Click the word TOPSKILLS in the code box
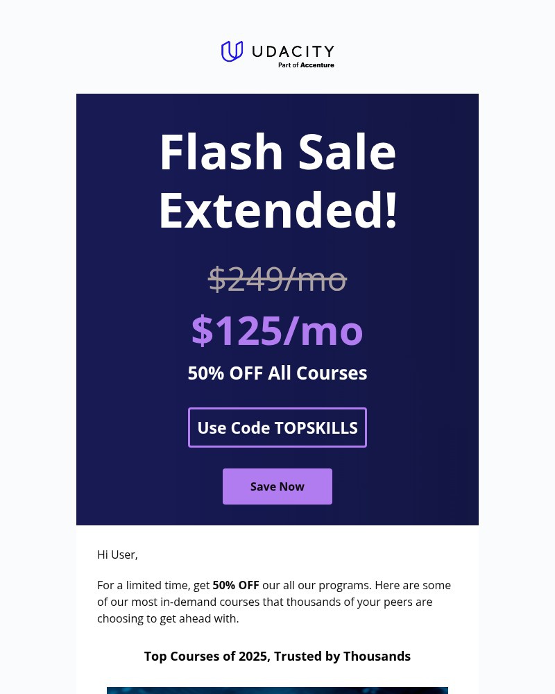 point(316,428)
